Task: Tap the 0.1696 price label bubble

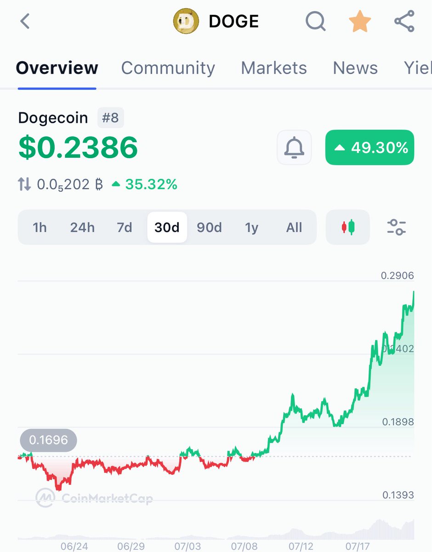Action: (48, 440)
